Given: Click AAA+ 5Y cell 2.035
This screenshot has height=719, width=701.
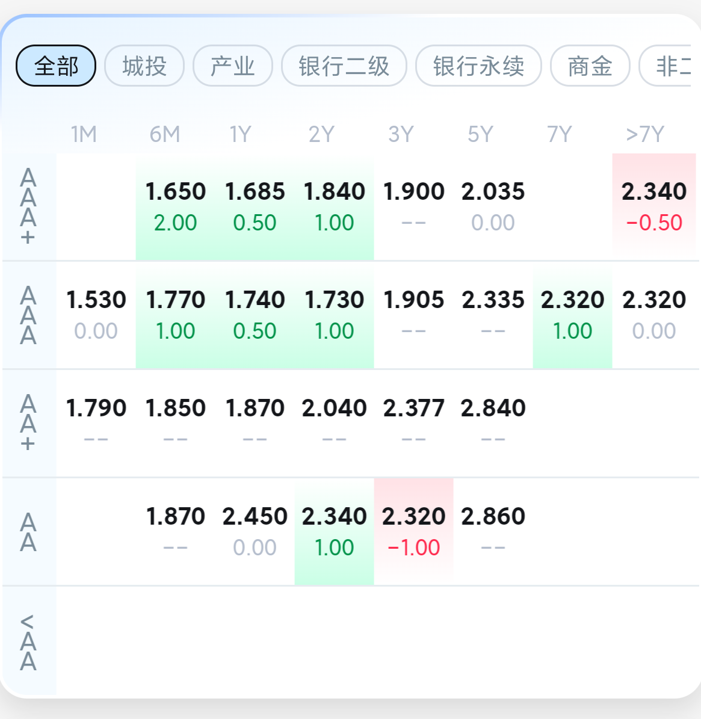Looking at the screenshot, I should (x=493, y=207).
